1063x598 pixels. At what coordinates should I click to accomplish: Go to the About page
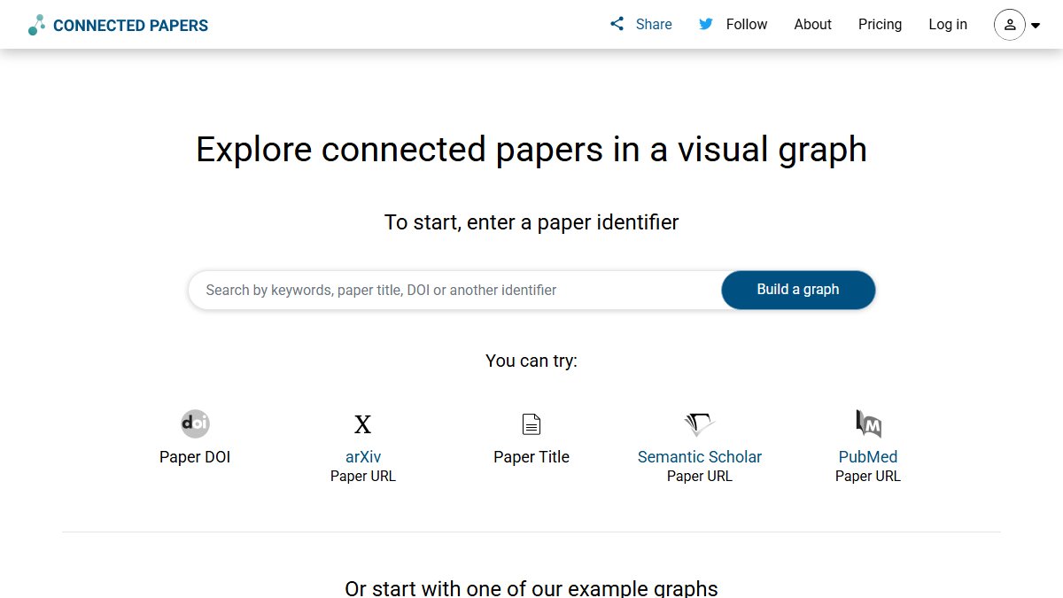[813, 24]
